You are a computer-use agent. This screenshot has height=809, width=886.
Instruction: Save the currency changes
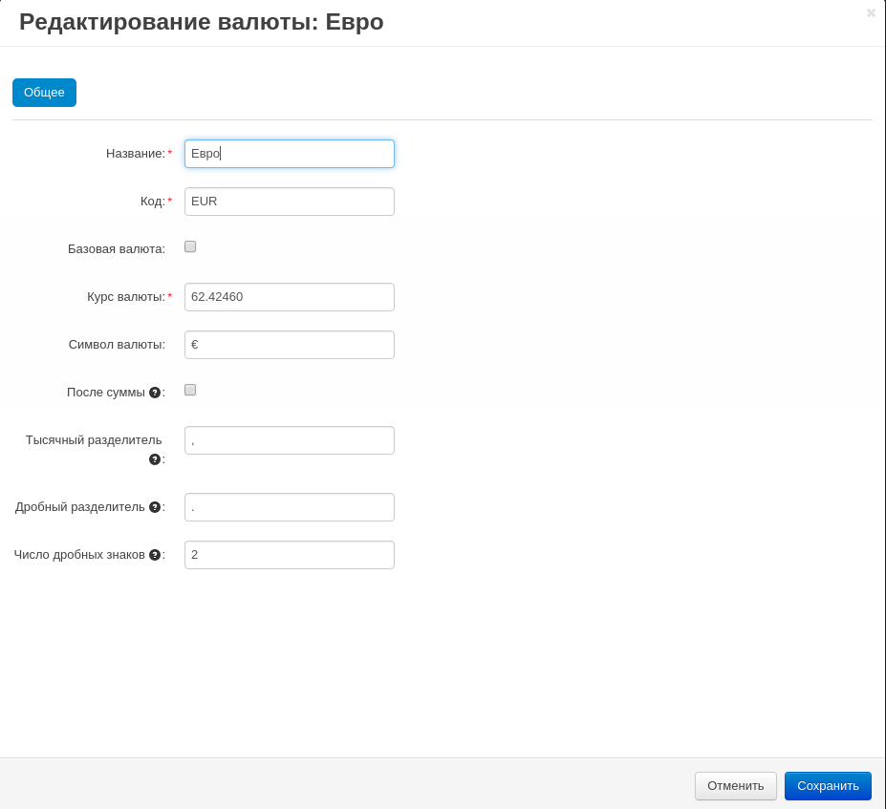click(828, 786)
